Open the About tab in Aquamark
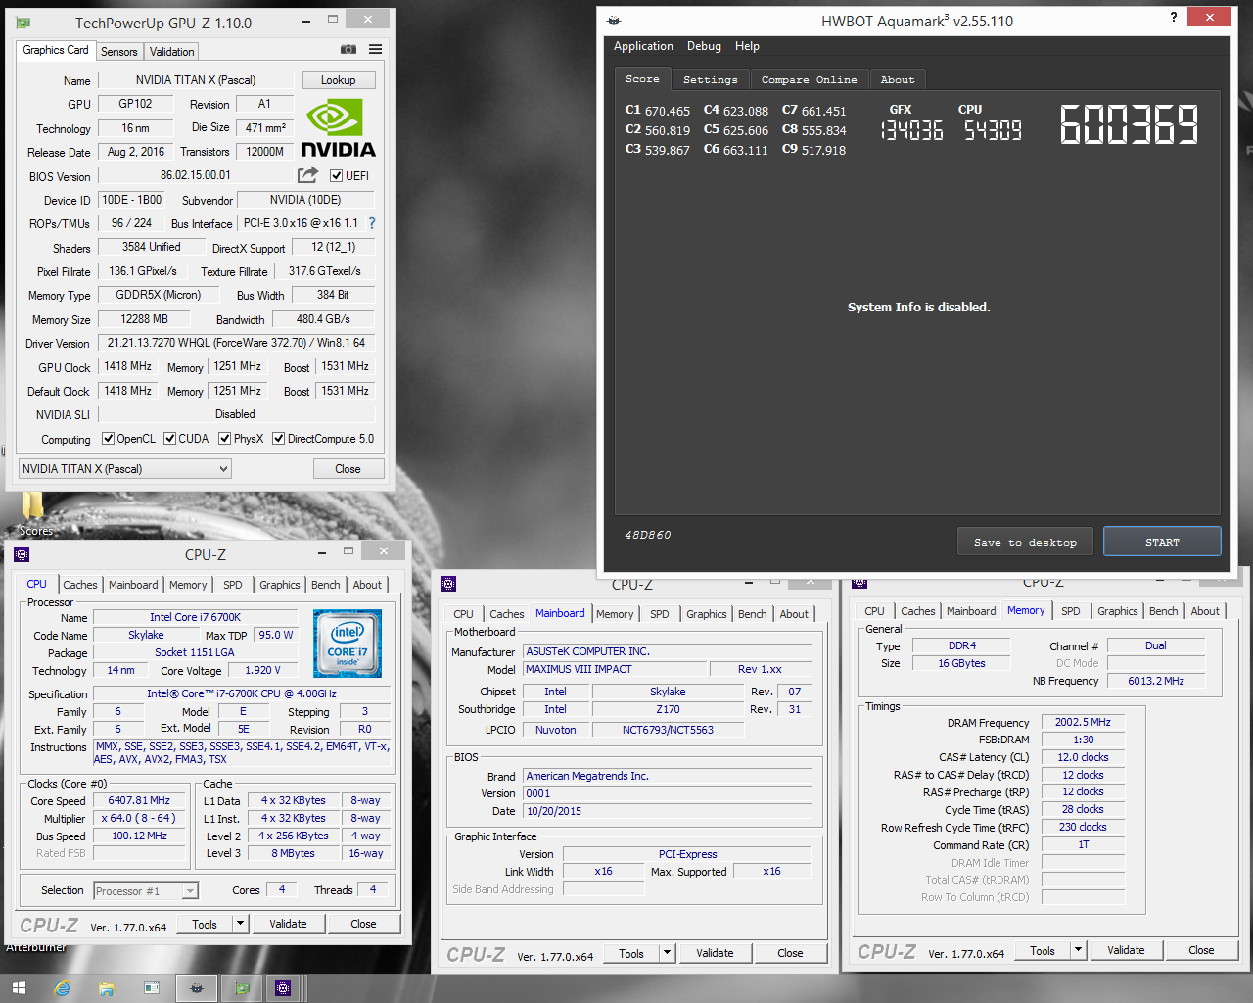 (897, 80)
